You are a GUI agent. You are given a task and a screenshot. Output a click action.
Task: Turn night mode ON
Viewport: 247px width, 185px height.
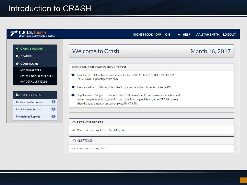tap(167, 35)
